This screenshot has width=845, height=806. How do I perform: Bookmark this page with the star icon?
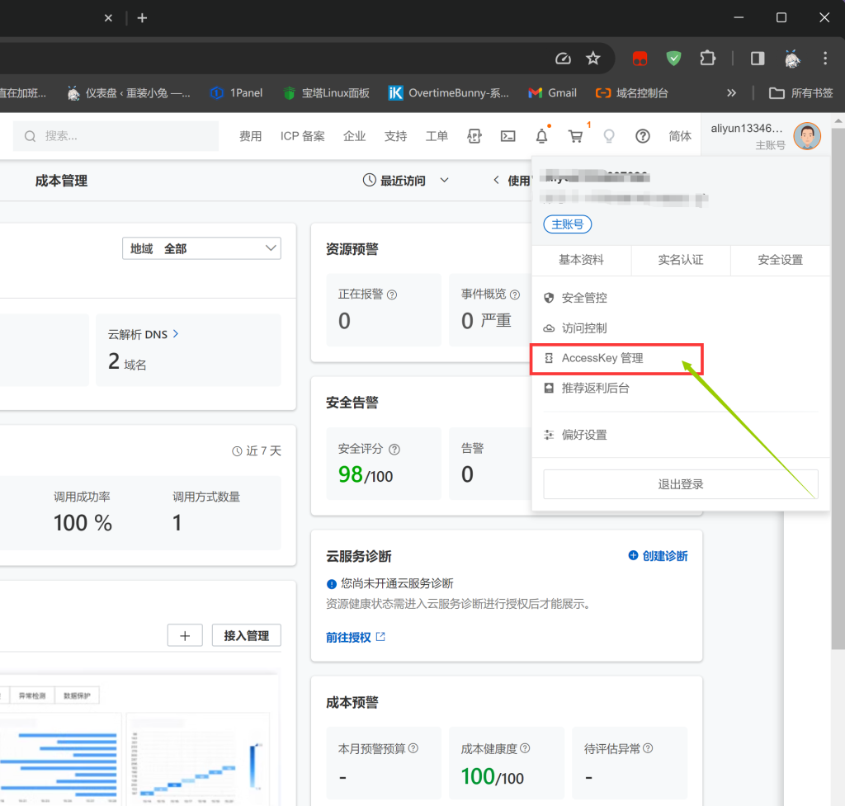592,59
